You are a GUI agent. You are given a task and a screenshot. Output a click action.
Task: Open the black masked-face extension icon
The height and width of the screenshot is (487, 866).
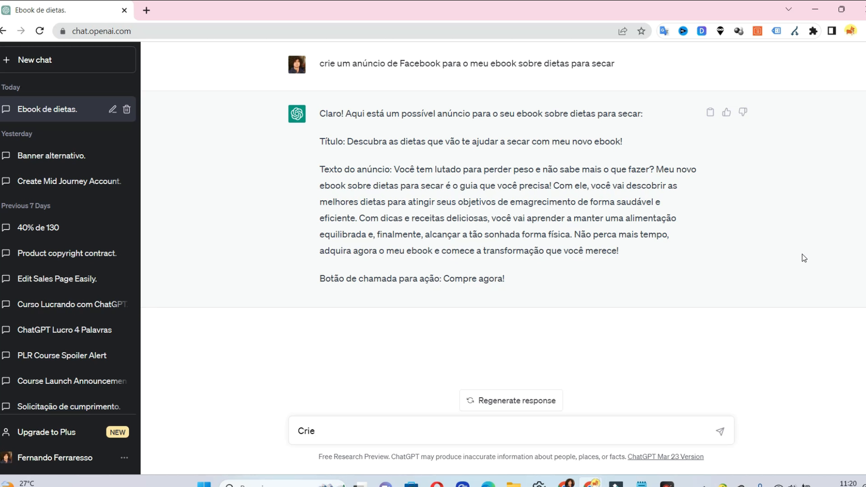click(720, 31)
